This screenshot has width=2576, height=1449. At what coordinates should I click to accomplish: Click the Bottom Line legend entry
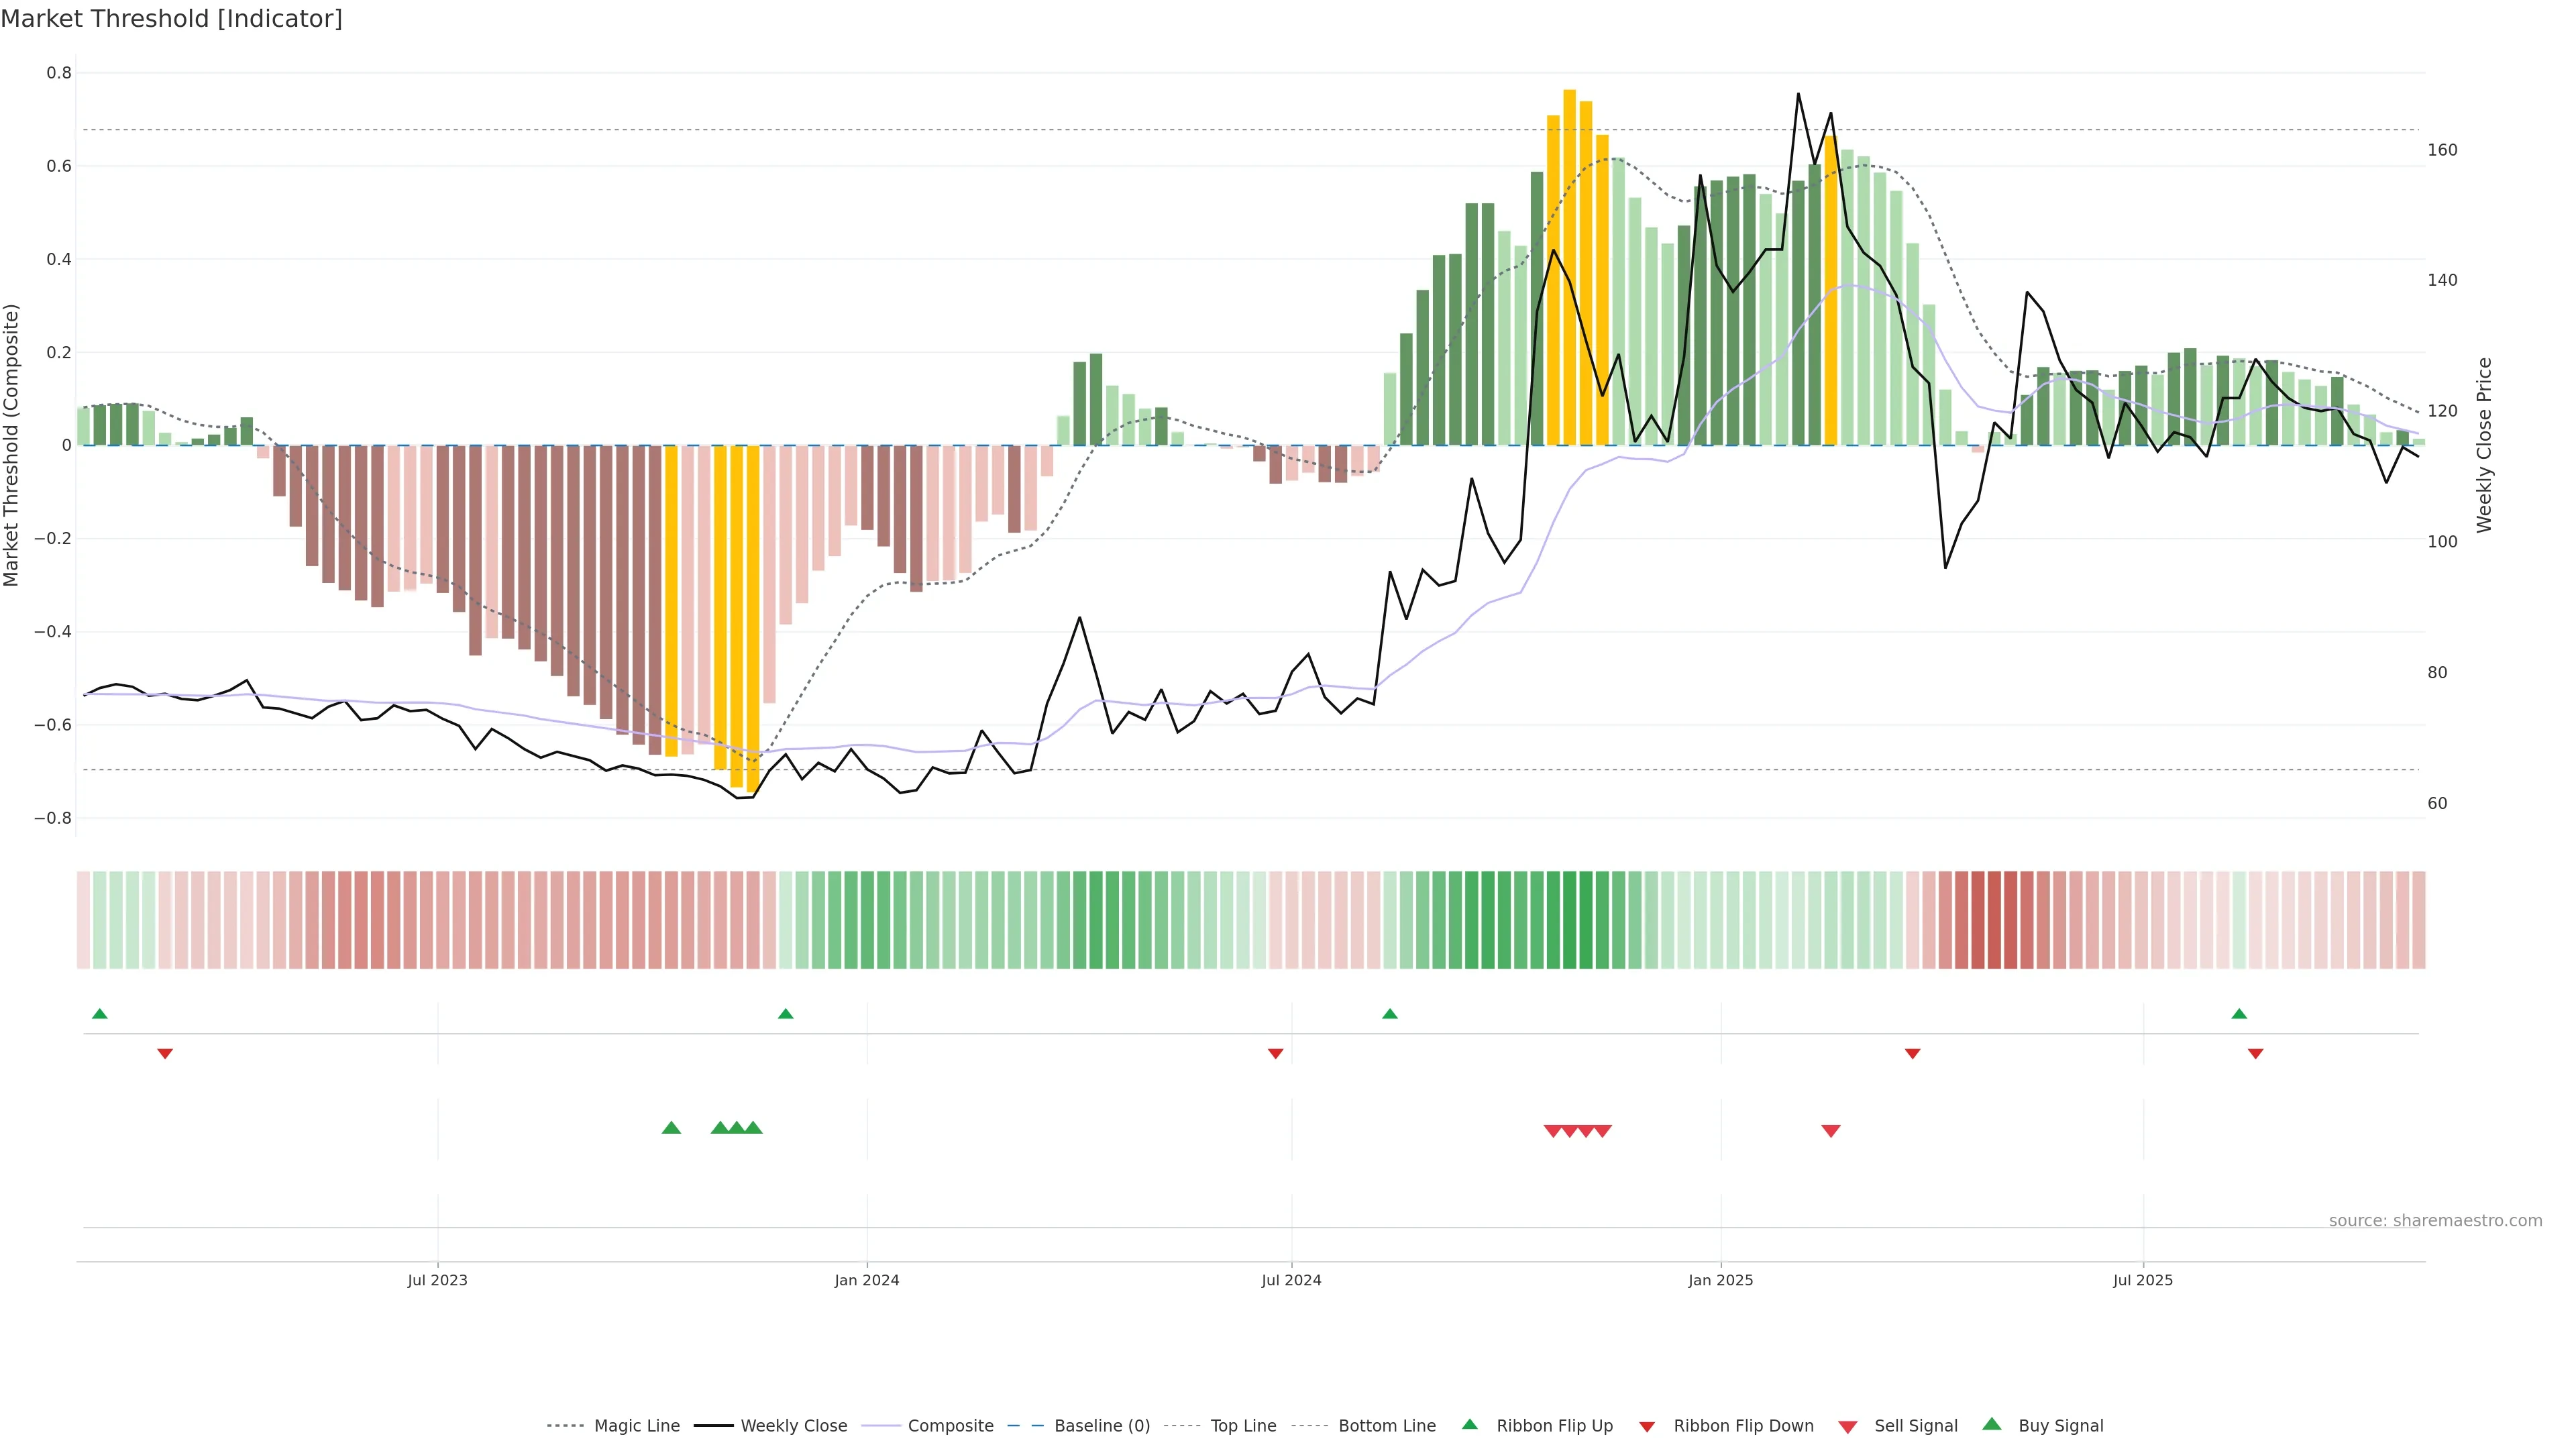point(1386,1426)
